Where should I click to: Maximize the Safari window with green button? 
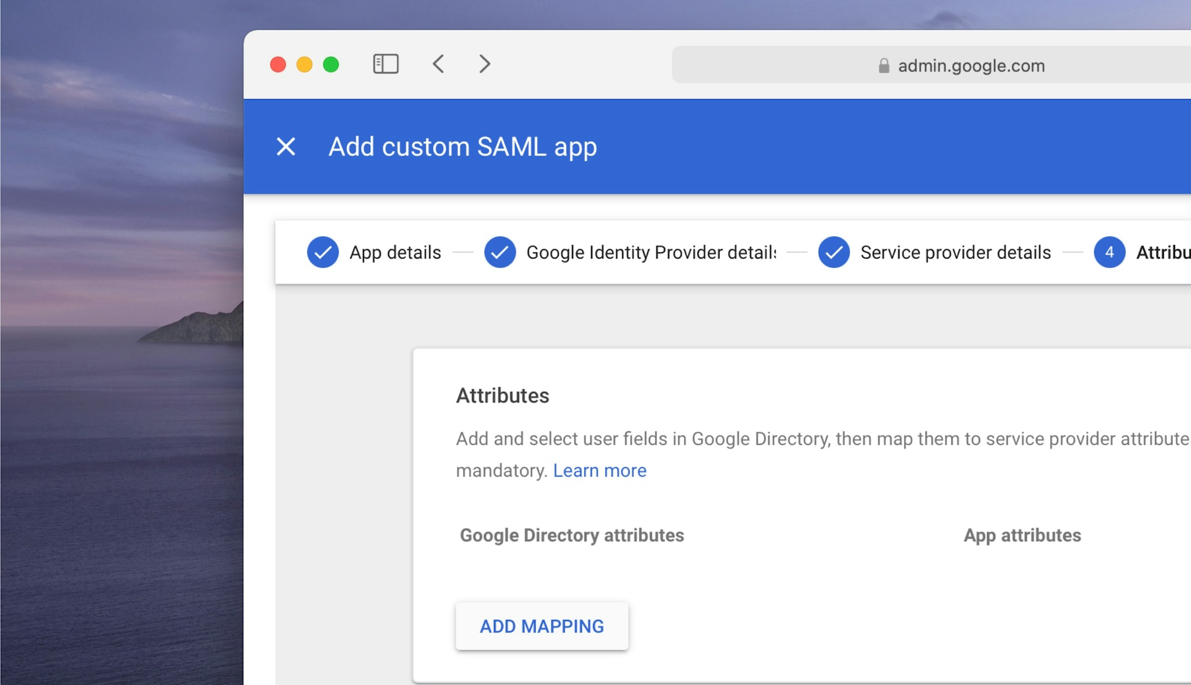click(331, 64)
